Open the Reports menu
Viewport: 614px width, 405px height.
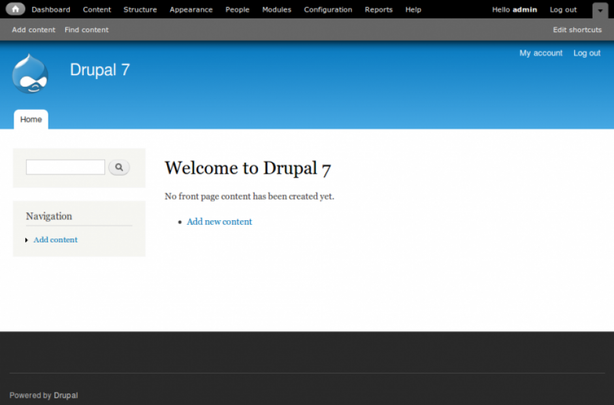click(x=379, y=9)
